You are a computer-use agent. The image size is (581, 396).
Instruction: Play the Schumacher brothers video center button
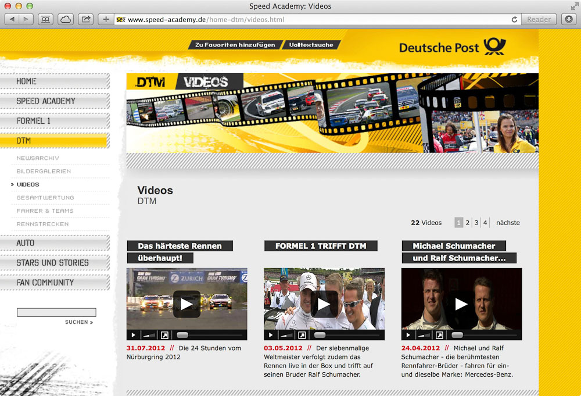point(462,304)
